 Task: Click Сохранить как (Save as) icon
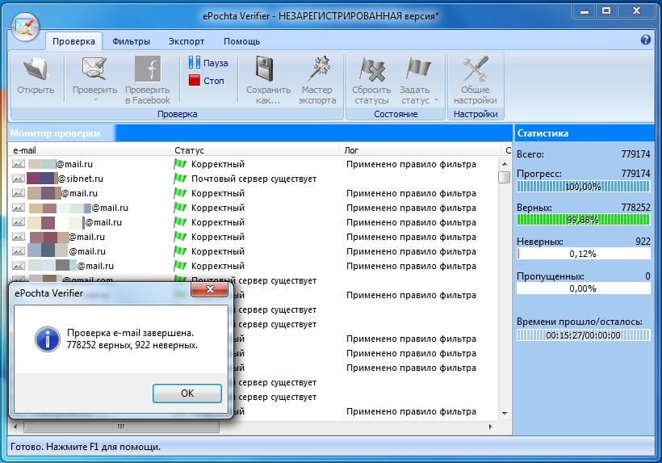(268, 70)
